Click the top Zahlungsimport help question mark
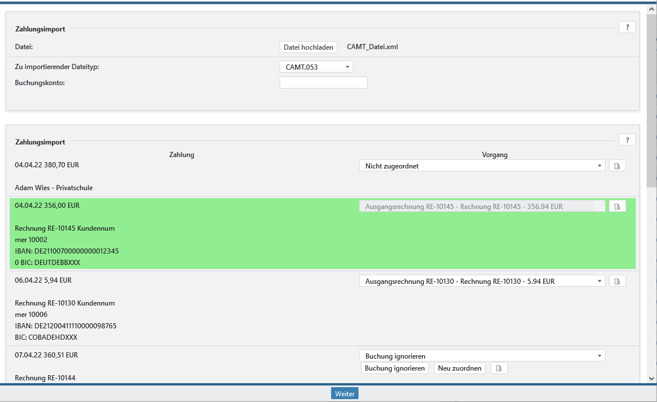 627,27
